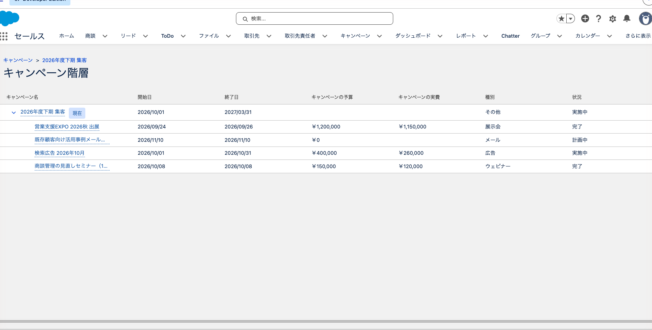Open the ホーム tab
652x330 pixels.
click(66, 36)
